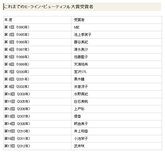Click the 第1回 (1990年) row cell
This screenshot has width=165, height=154.
tap(37, 27)
